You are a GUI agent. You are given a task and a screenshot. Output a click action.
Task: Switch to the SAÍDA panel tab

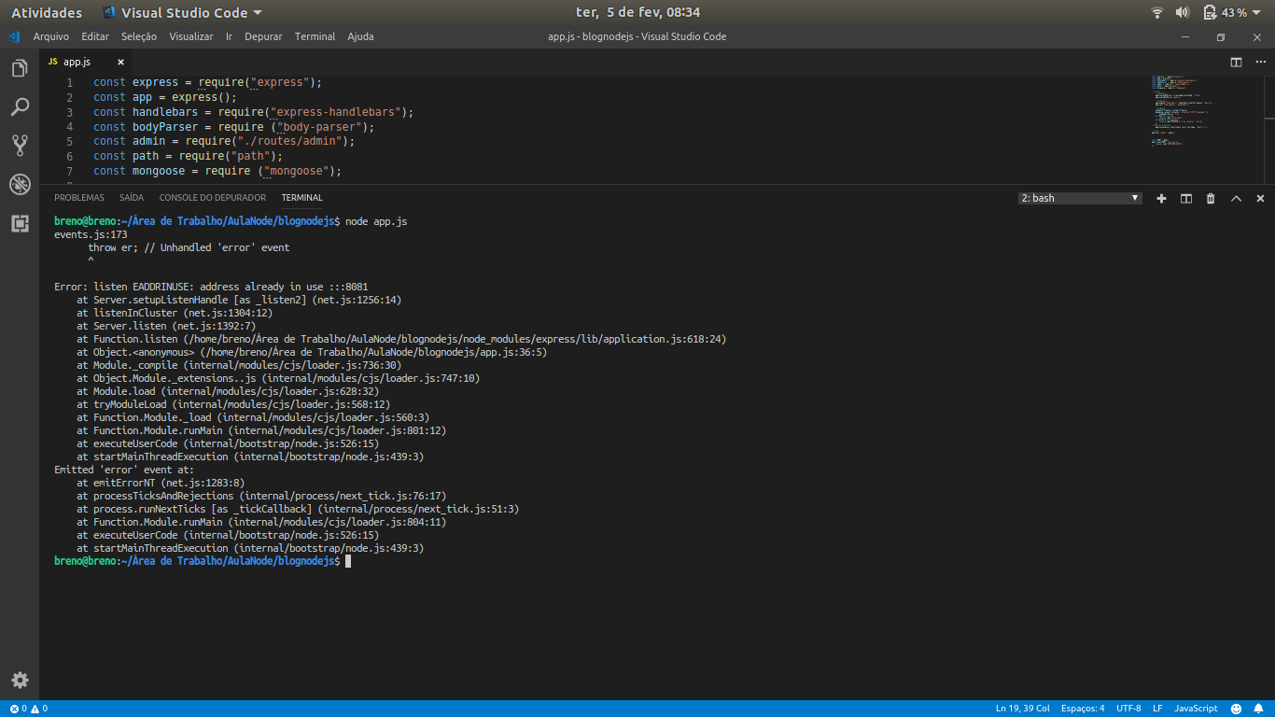pos(132,198)
